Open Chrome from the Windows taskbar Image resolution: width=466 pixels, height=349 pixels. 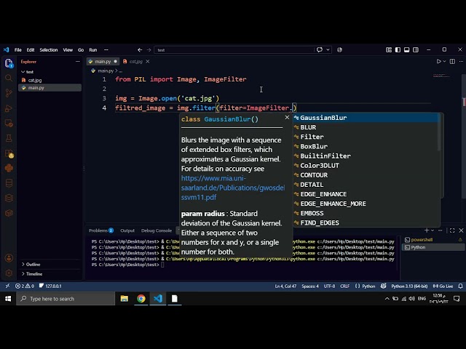pyautogui.click(x=141, y=299)
